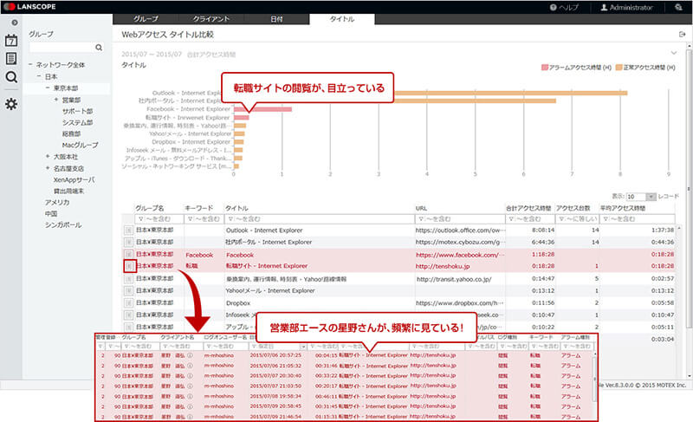Collapse the sidebar with the top arrow icon

15,23
